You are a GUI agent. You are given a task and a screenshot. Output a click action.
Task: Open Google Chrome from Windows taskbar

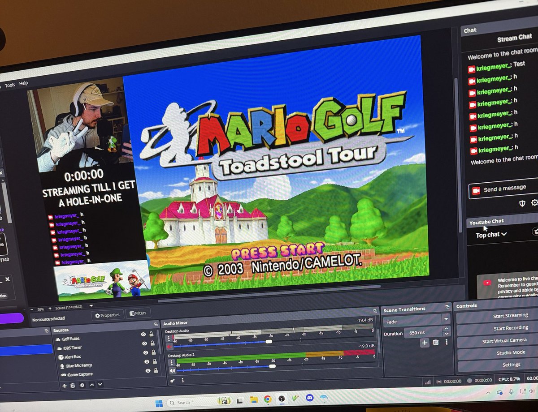[267, 399]
